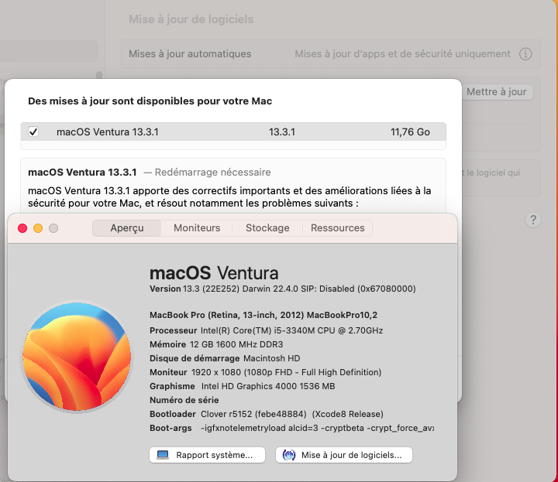The width and height of the screenshot is (558, 482).
Task: Click Mise à jour de logiciels button
Action: pyautogui.click(x=344, y=455)
